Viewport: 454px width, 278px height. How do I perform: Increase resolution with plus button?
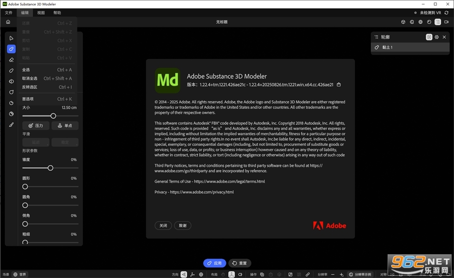342,274
